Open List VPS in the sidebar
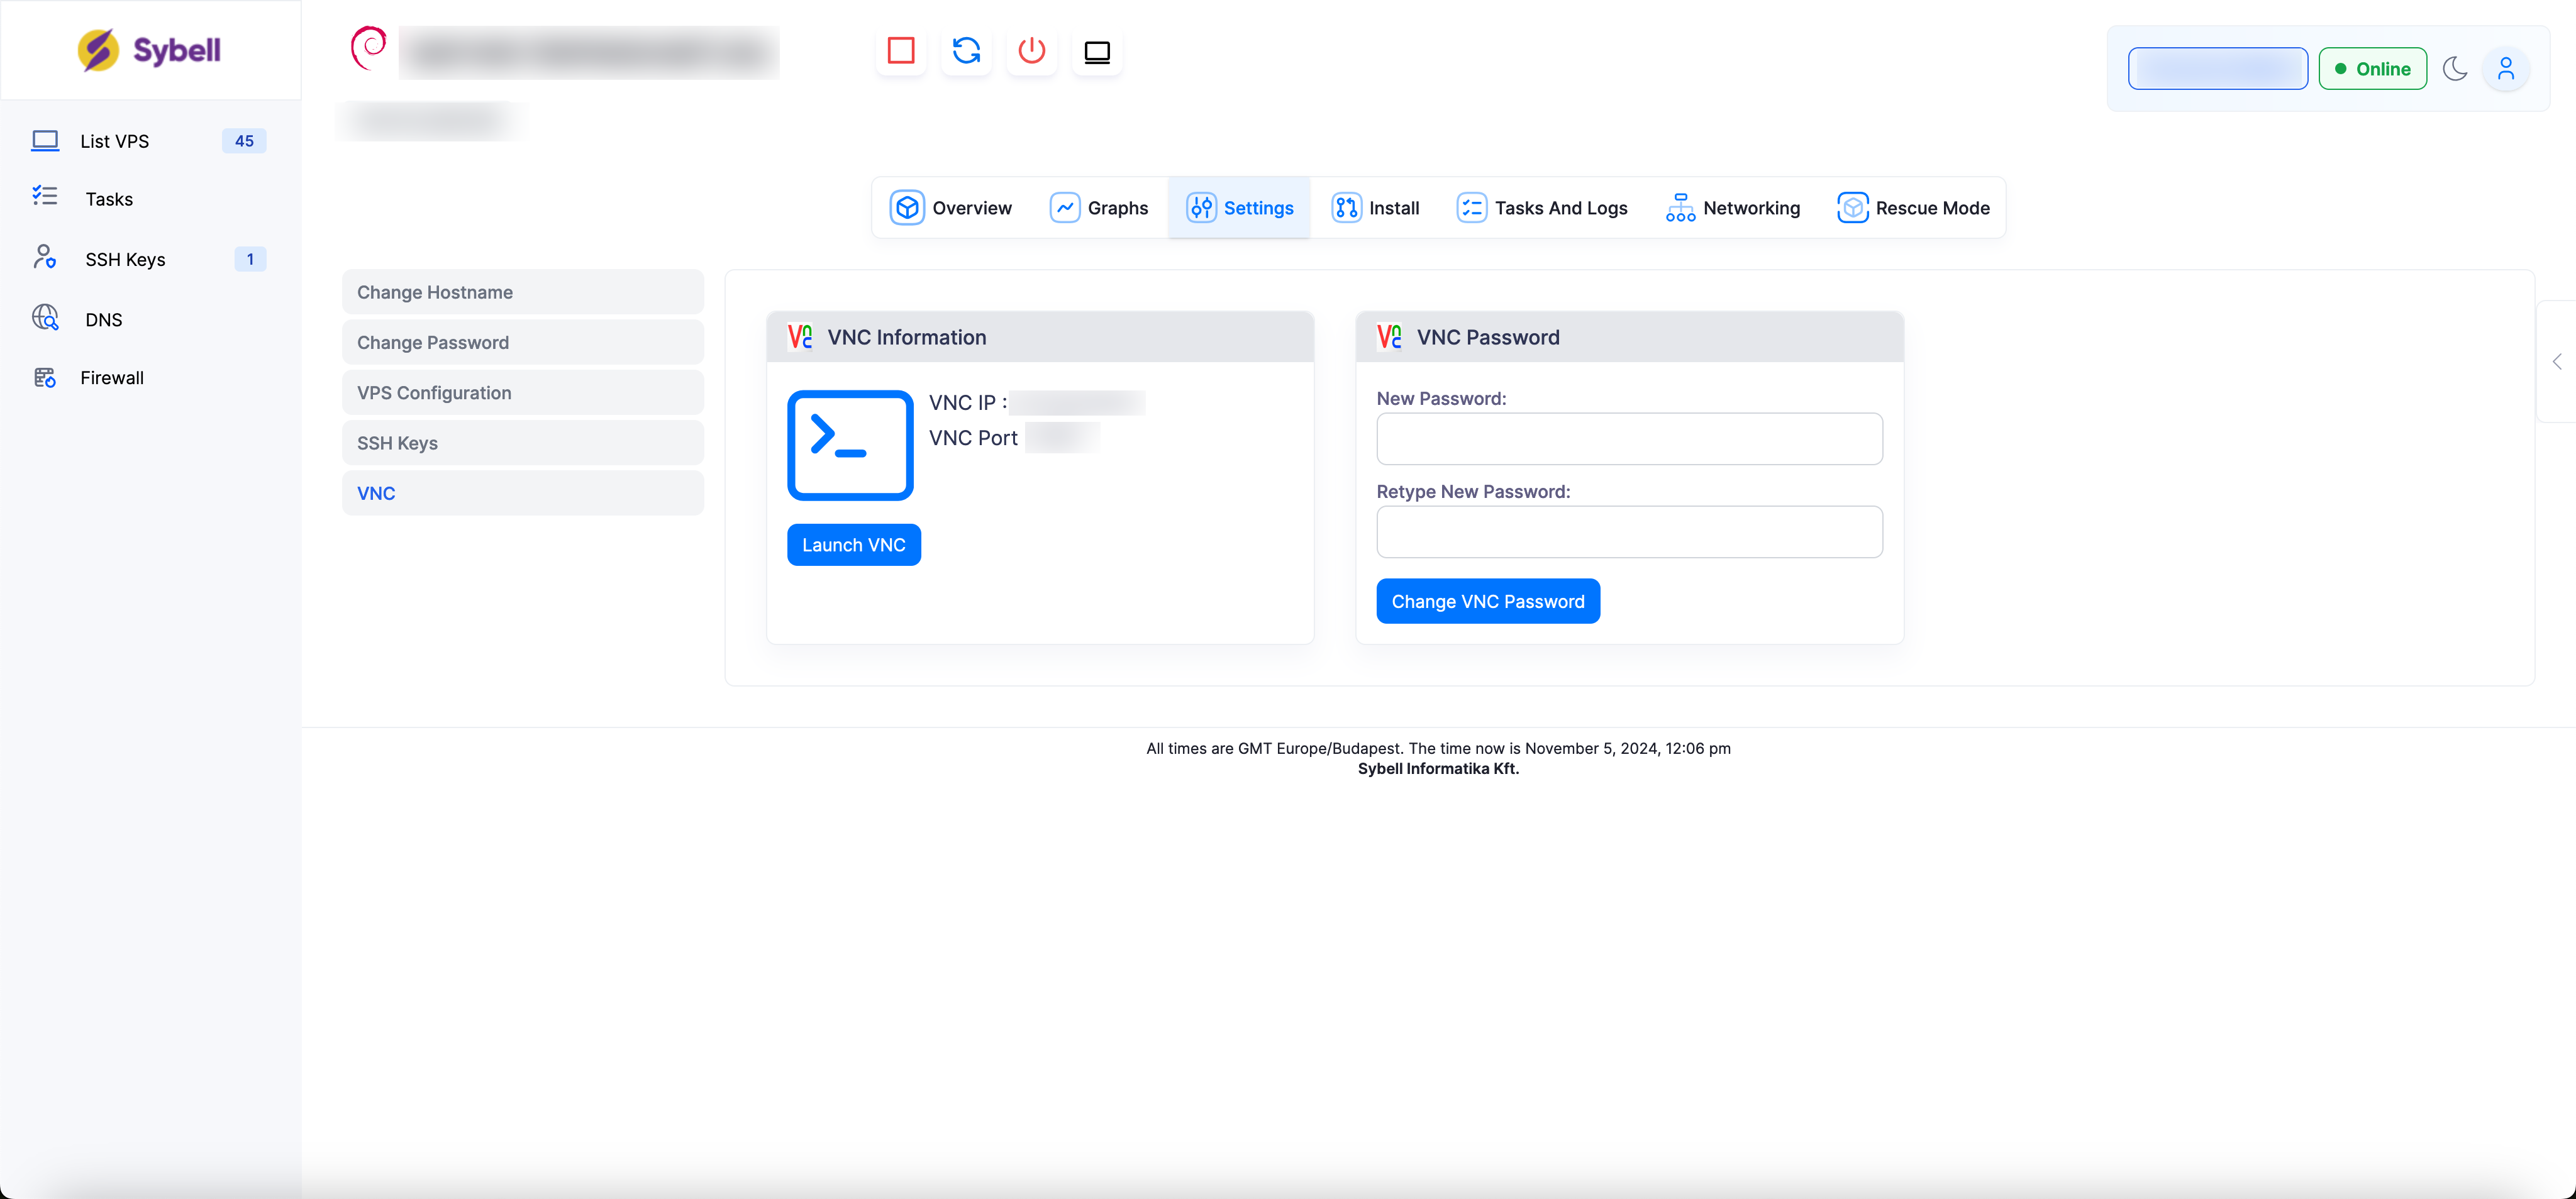Screen dimensions: 2576x1199 tap(115, 141)
